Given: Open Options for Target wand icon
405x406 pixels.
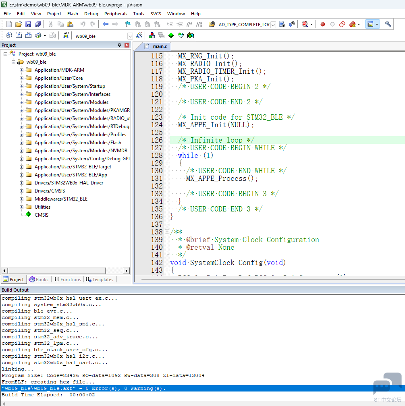Looking at the screenshot, I should [139, 35].
